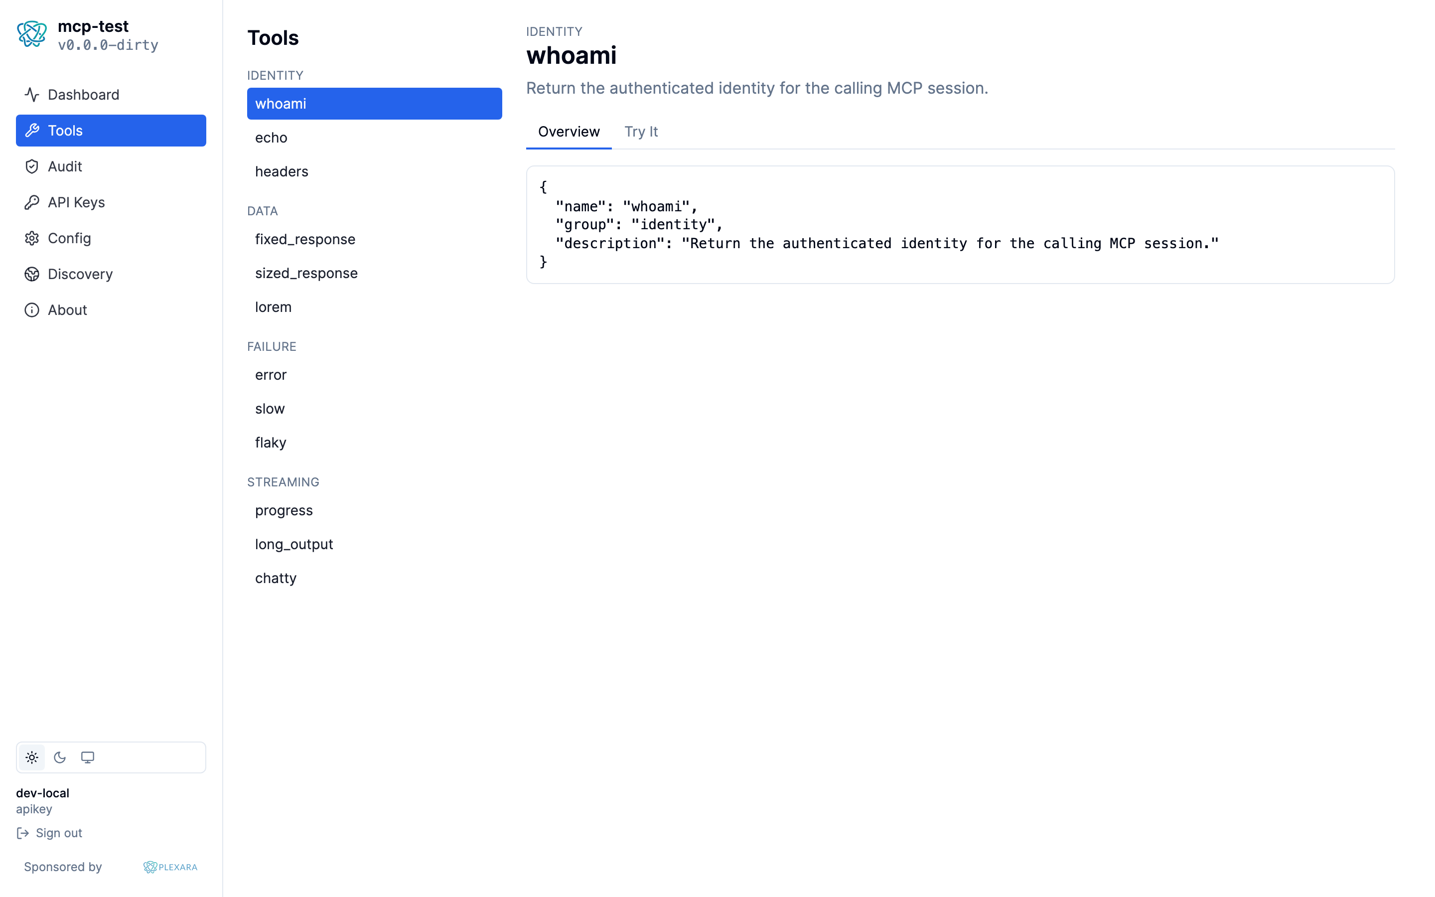The width and height of the screenshot is (1435, 897).
Task: Select the Discovery globe icon
Action: (31, 274)
